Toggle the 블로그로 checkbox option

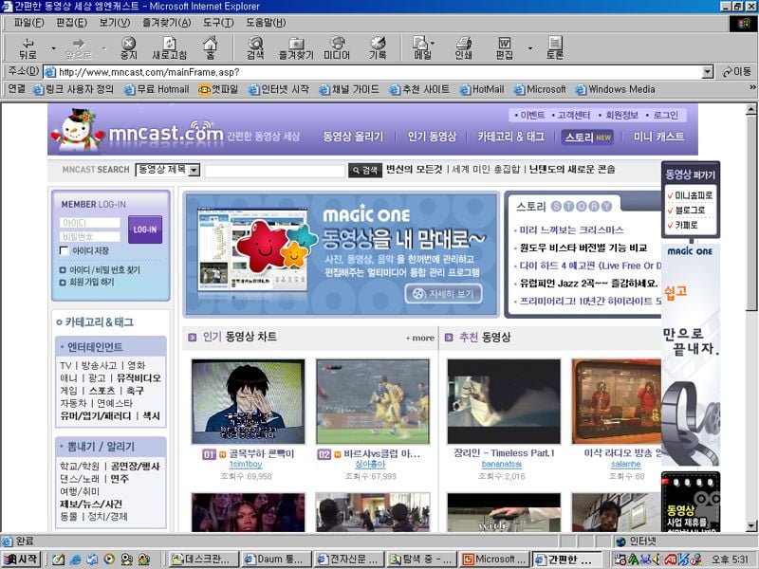(670, 211)
